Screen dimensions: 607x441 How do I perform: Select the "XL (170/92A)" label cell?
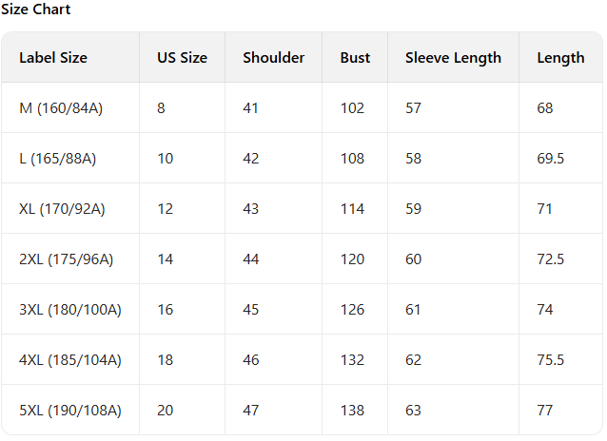(x=63, y=209)
